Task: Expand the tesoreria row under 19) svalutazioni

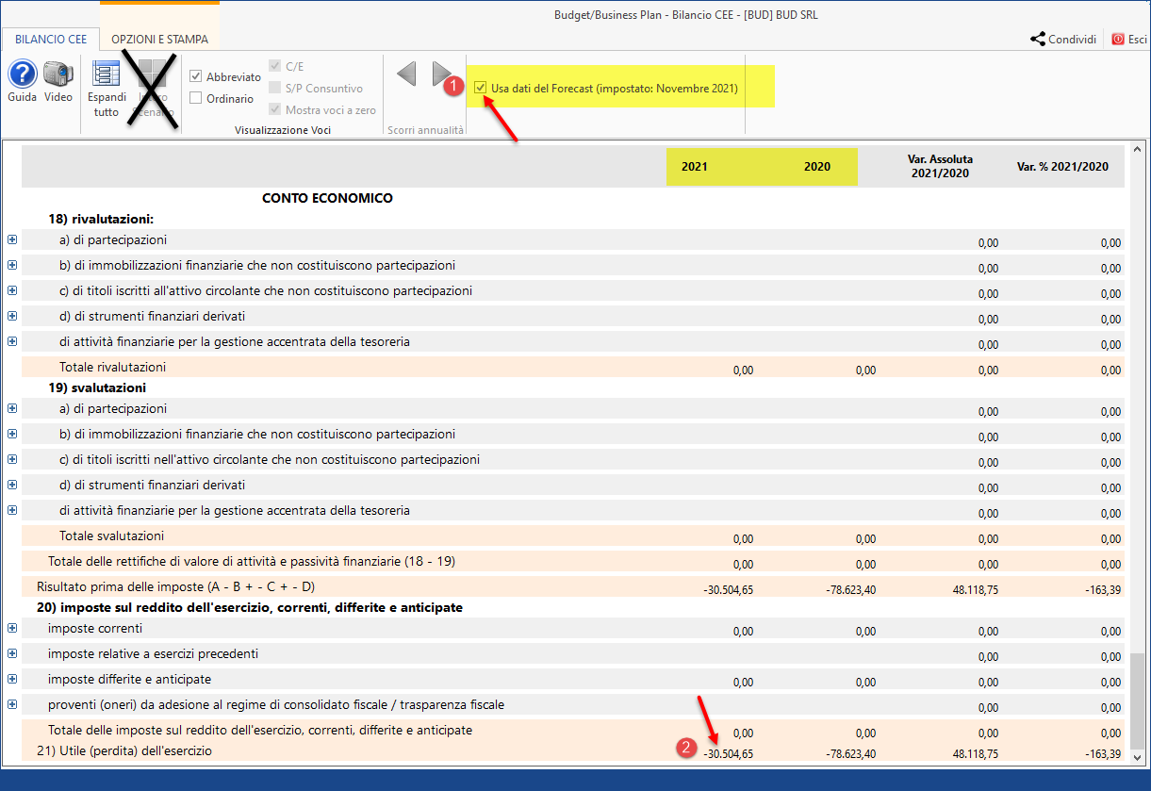Action: (x=12, y=510)
